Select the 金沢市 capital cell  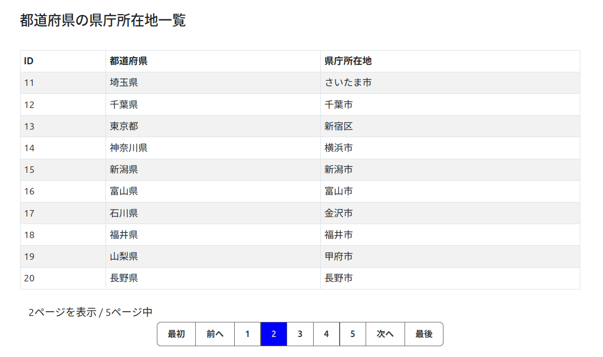pyautogui.click(x=339, y=213)
